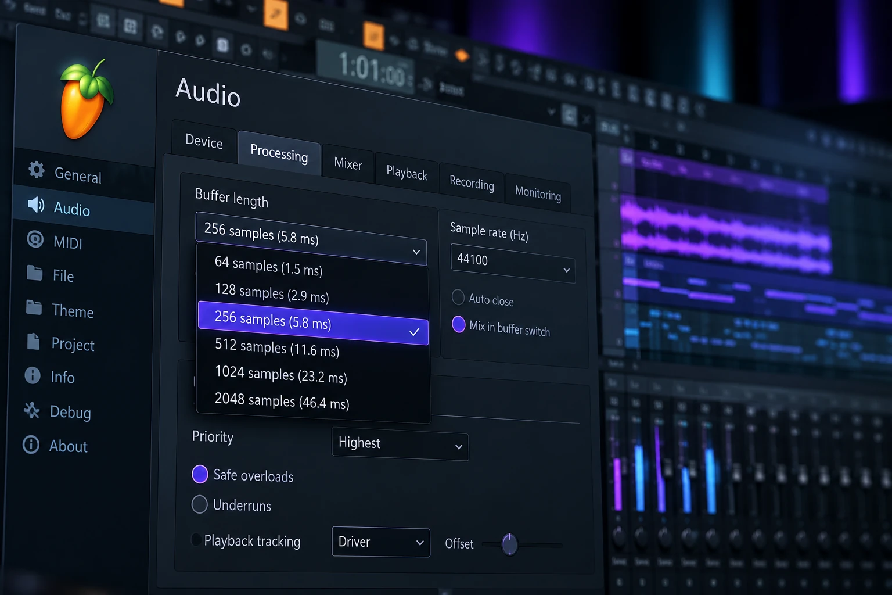Screen dimensions: 892x595
Task: Go to the Playback tab
Action: click(407, 173)
